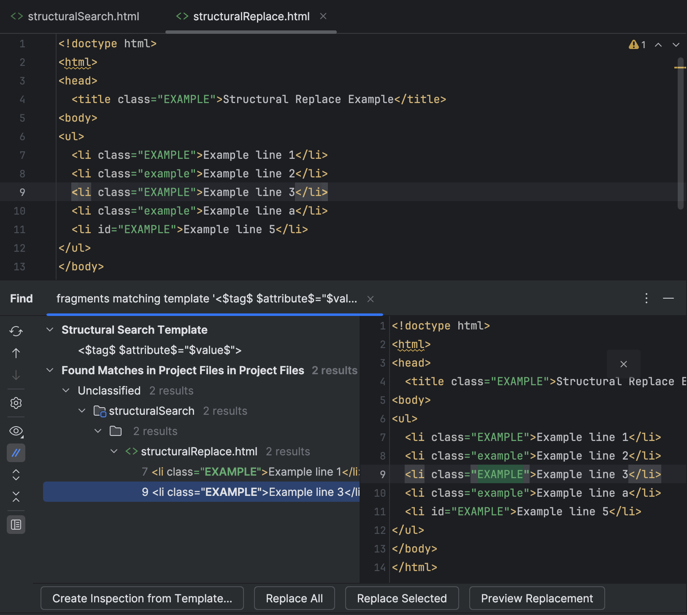Screen dimensions: 687x615
Task: Open the Find panel settings gear
Action: pos(16,403)
